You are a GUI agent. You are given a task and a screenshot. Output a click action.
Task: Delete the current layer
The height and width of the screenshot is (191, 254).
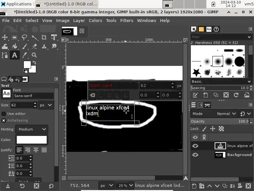(x=248, y=186)
